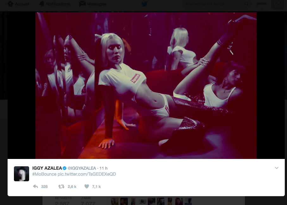The height and width of the screenshot is (205, 287).
Task: Click the Notifications bell icon
Action: click(41, 4)
